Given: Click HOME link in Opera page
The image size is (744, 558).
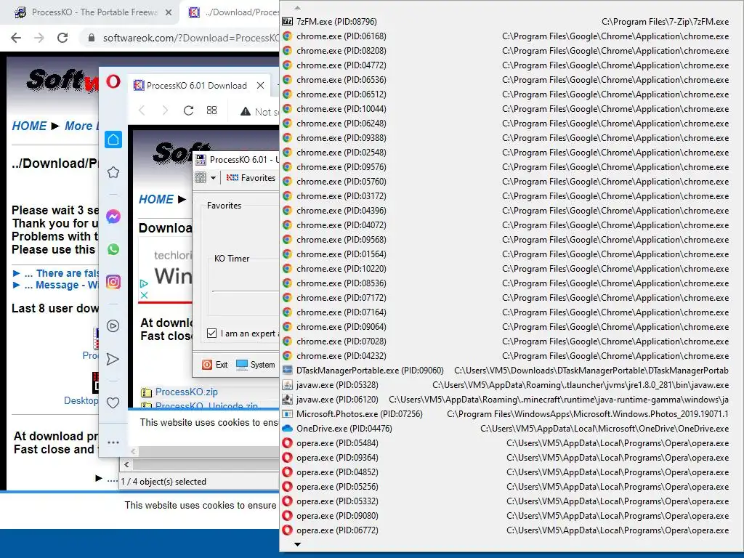Looking at the screenshot, I should 155,199.
